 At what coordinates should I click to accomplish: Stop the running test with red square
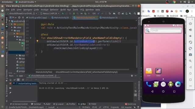click(10, 84)
